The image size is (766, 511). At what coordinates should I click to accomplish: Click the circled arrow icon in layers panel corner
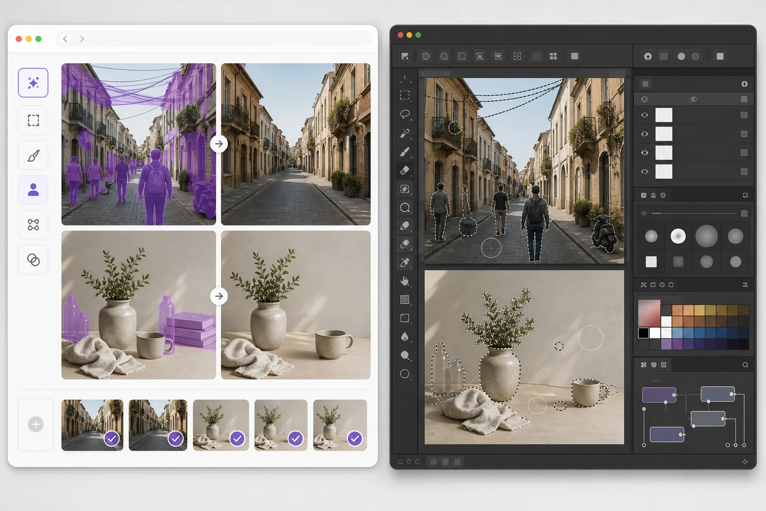coord(745,84)
